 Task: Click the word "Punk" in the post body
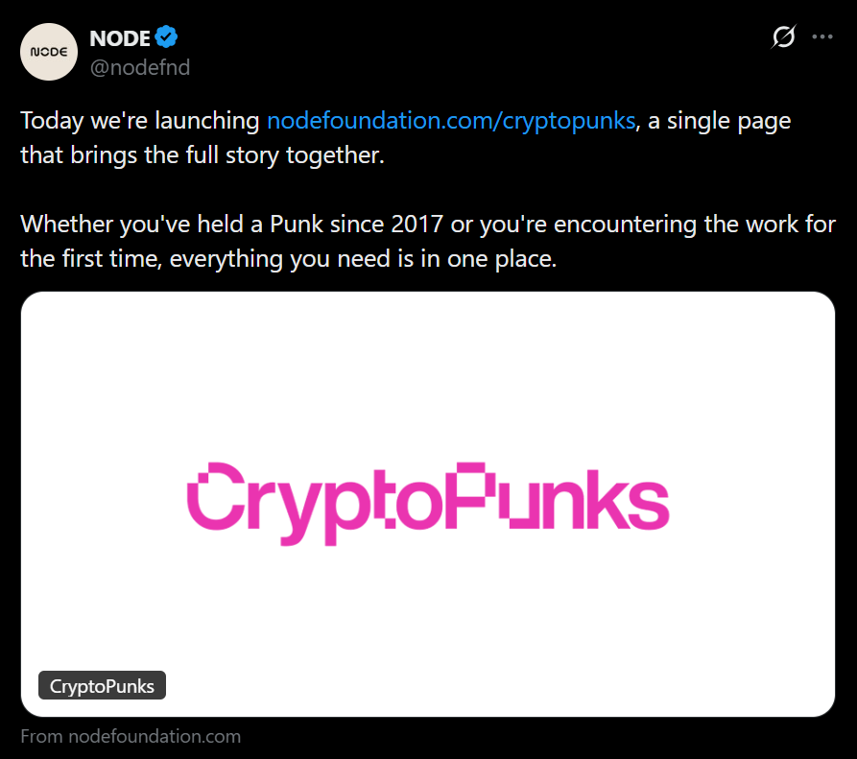pyautogui.click(x=298, y=225)
